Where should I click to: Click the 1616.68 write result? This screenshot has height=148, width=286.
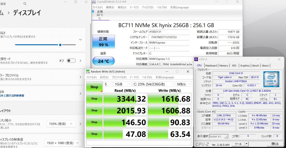[x=170, y=99]
